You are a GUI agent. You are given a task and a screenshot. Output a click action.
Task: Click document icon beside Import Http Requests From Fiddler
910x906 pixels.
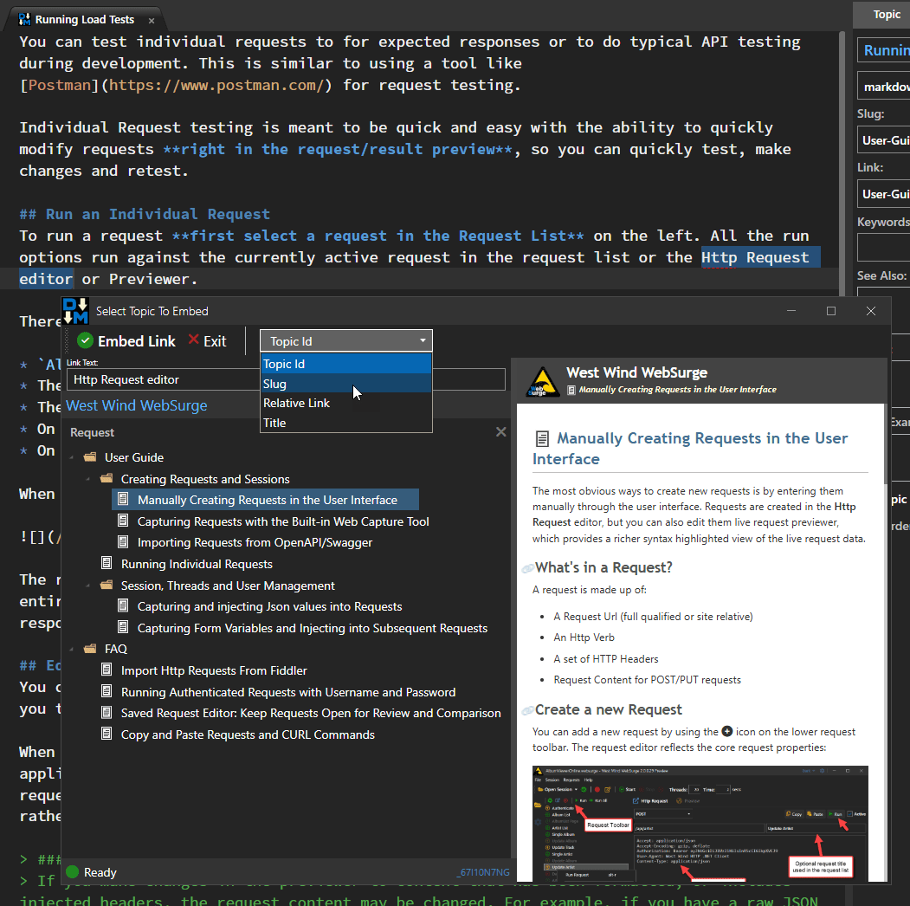[x=106, y=670]
